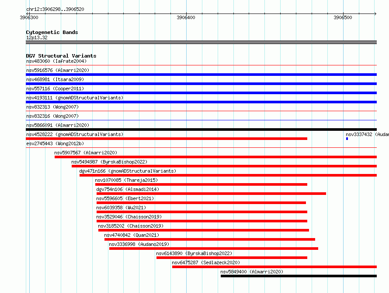The image size is (389, 293).
Task: Click the 12p13.32 cytogenetic band label
Action: coord(37,37)
